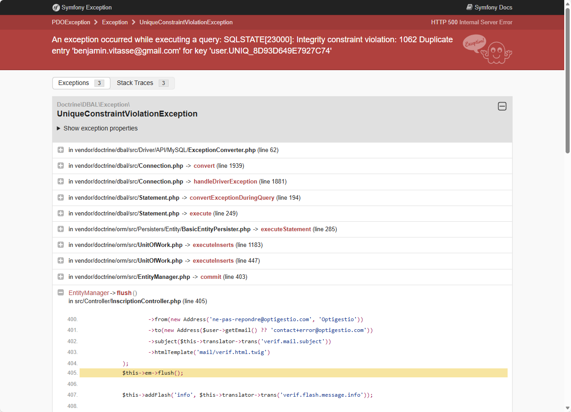This screenshot has height=412, width=571.
Task: Expand UnitOfWork.php executeInserts line 1183
Action: click(x=61, y=245)
